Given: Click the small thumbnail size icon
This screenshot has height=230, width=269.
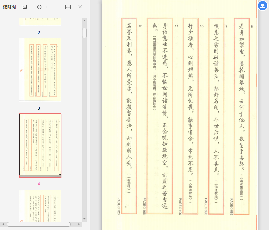Looking at the screenshot, I should (x=25, y=7).
